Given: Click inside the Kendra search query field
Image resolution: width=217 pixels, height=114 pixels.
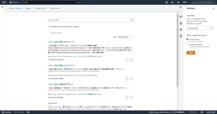Looking at the screenshot, I should click(x=91, y=20).
